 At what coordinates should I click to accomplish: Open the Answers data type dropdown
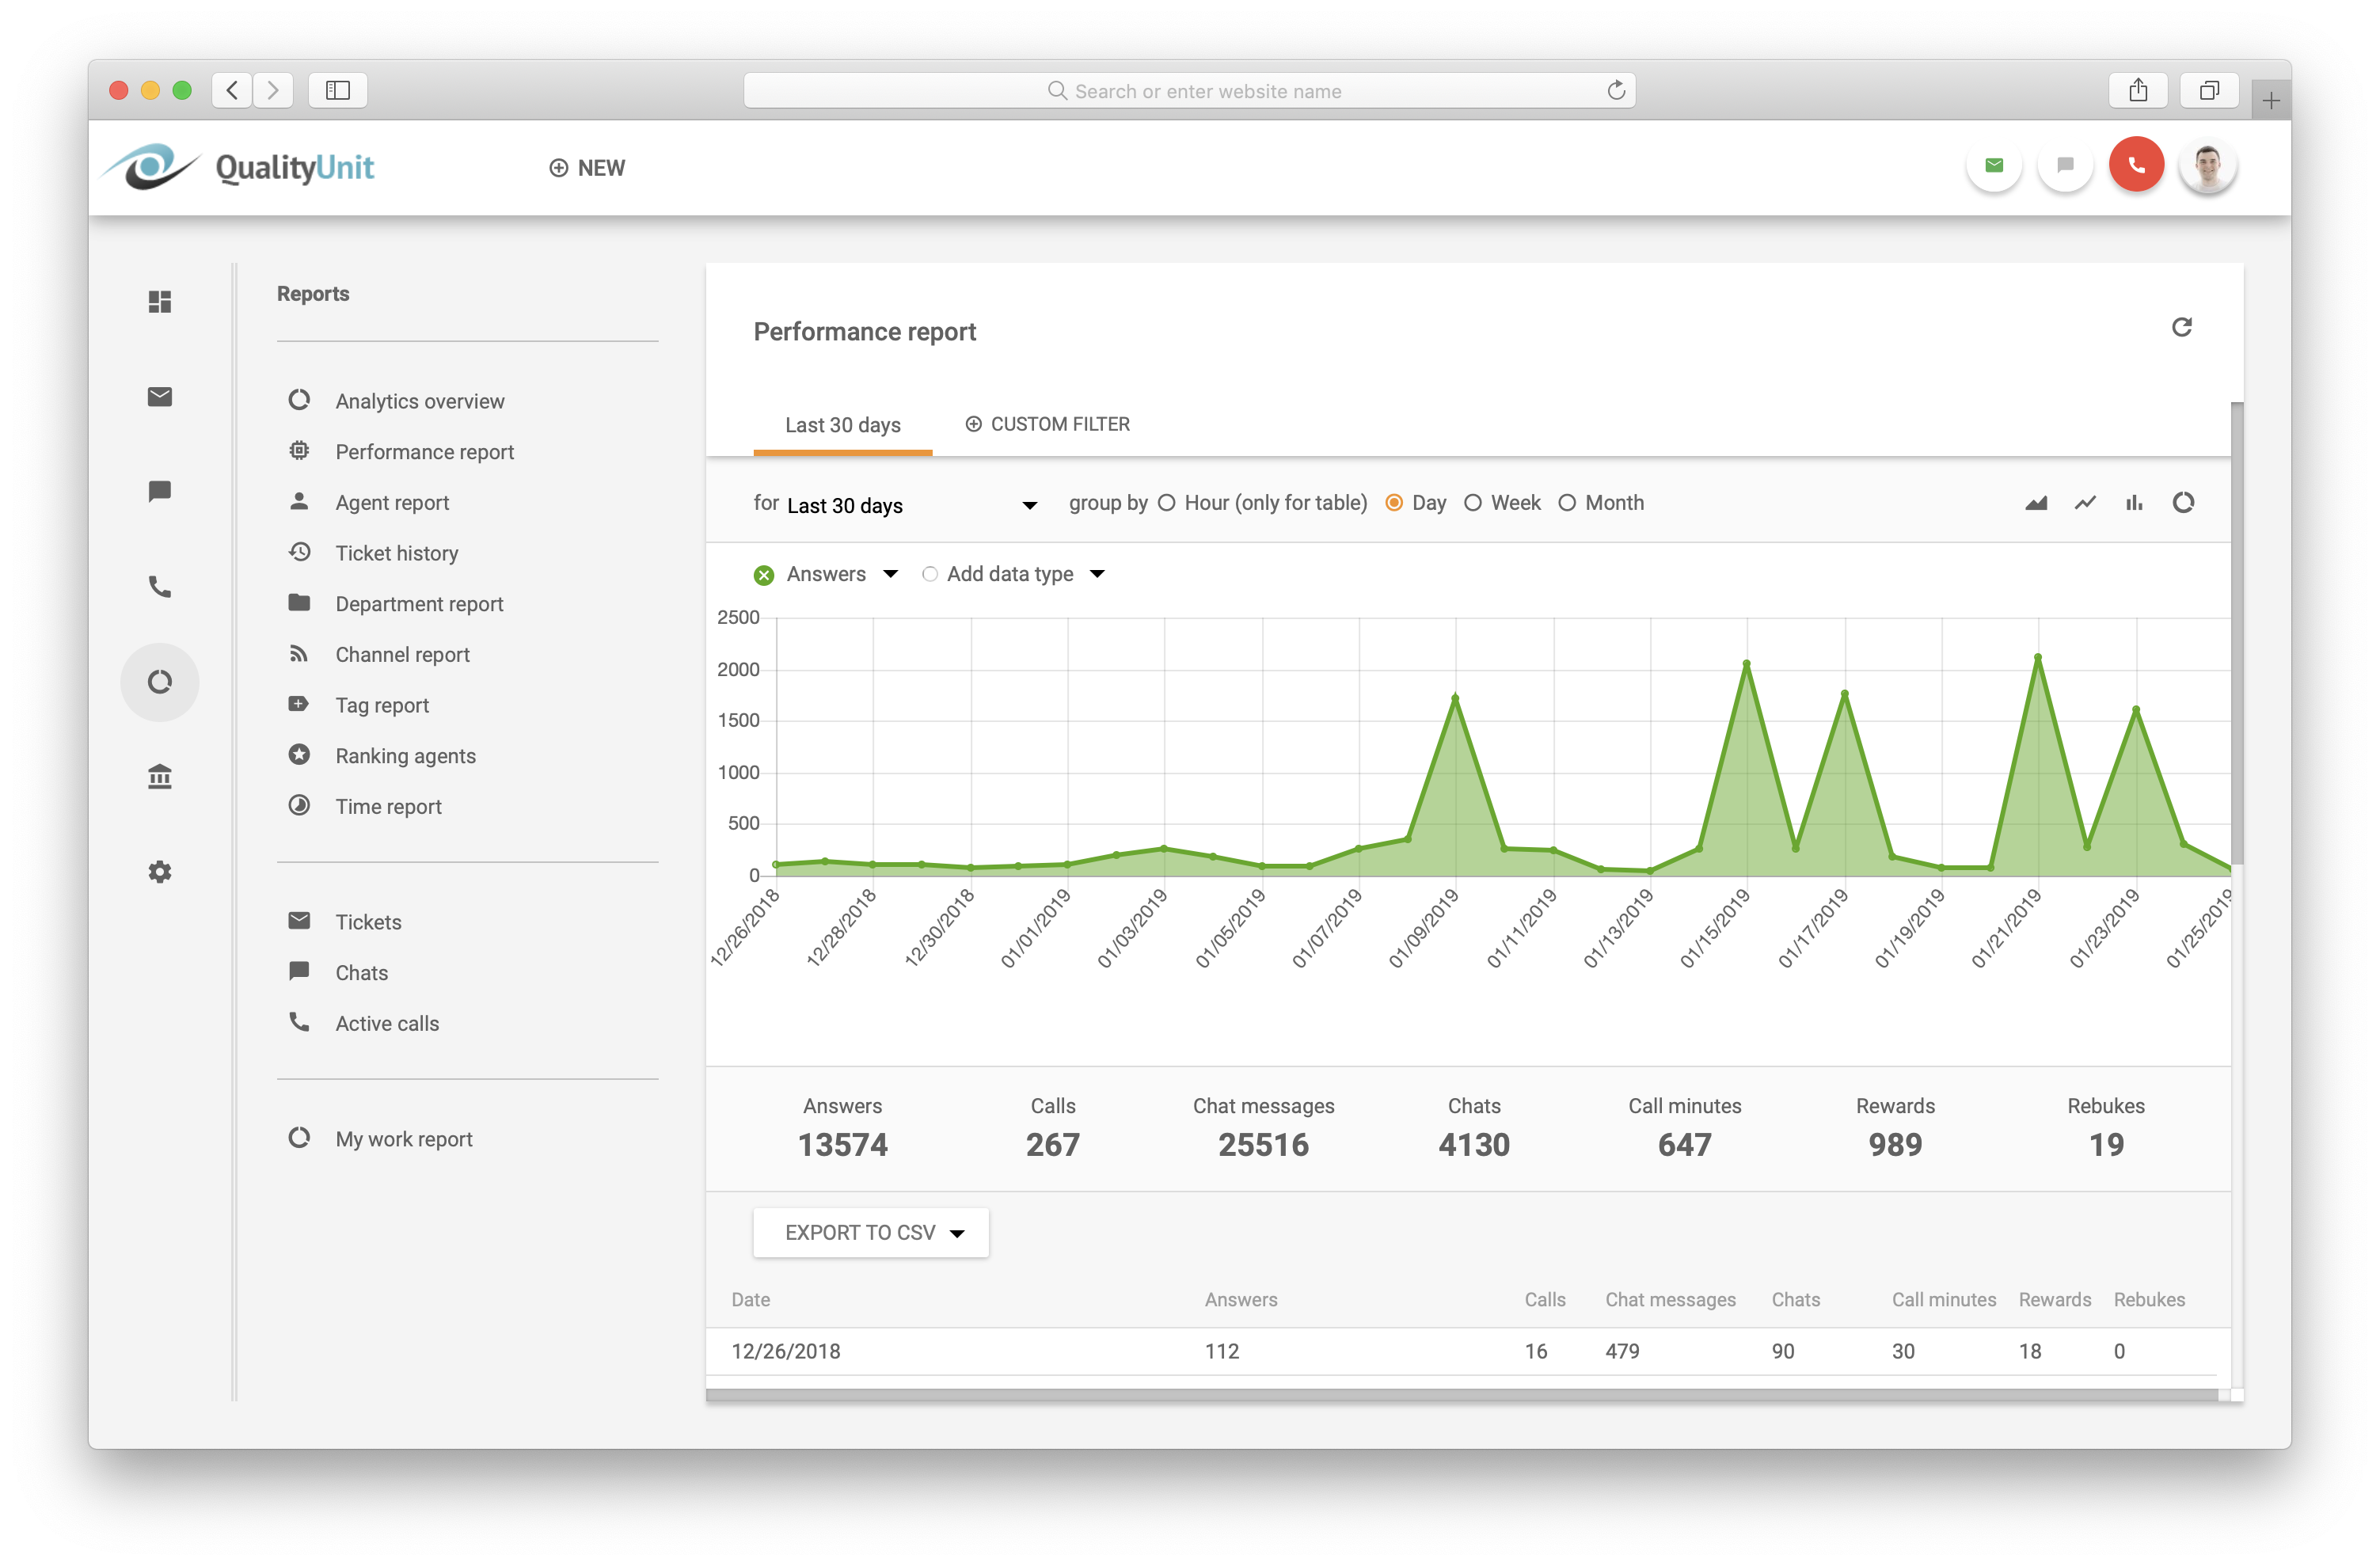890,574
